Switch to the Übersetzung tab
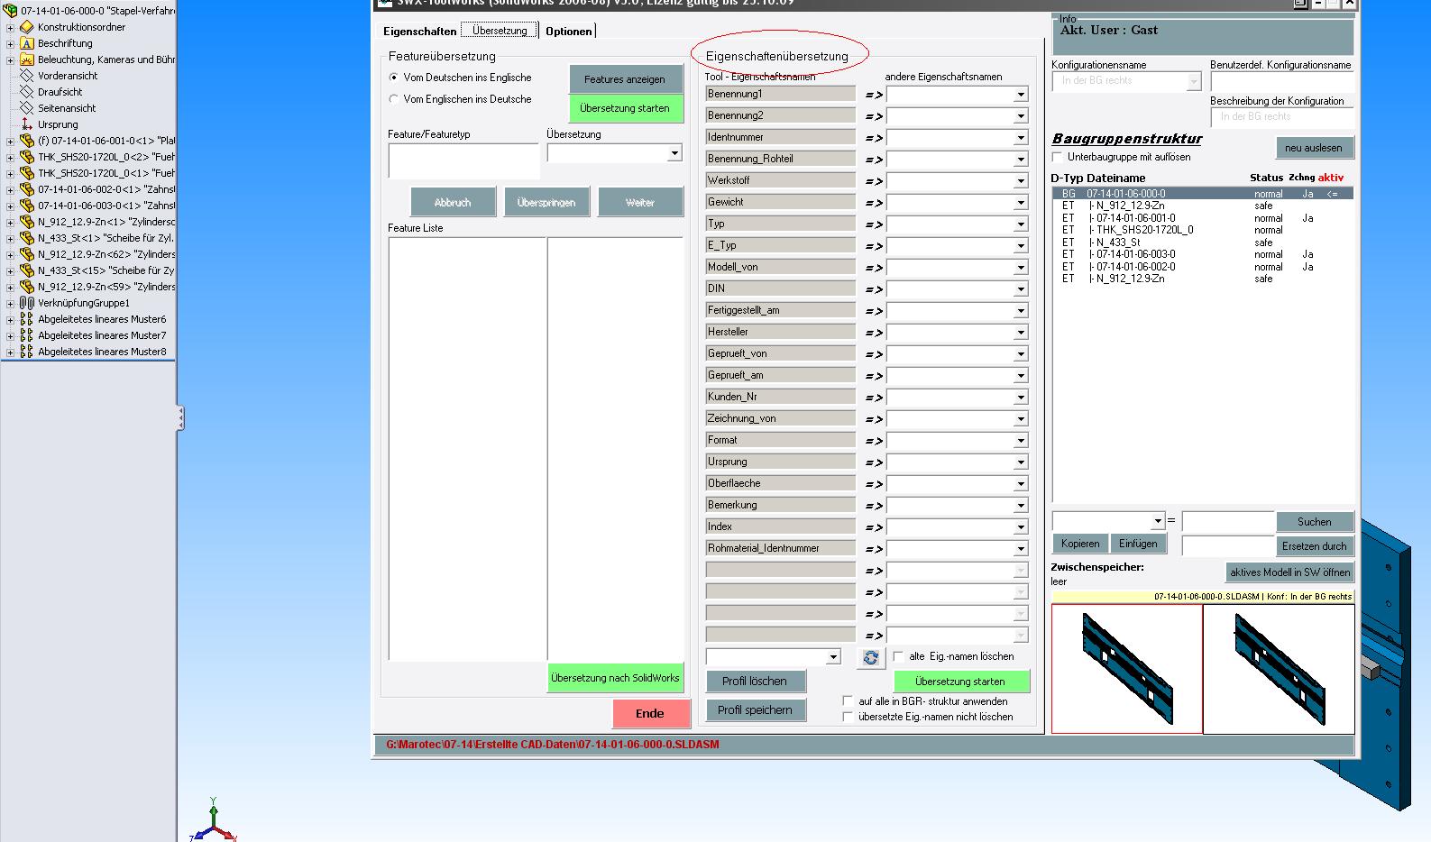This screenshot has height=842, width=1431. click(500, 31)
